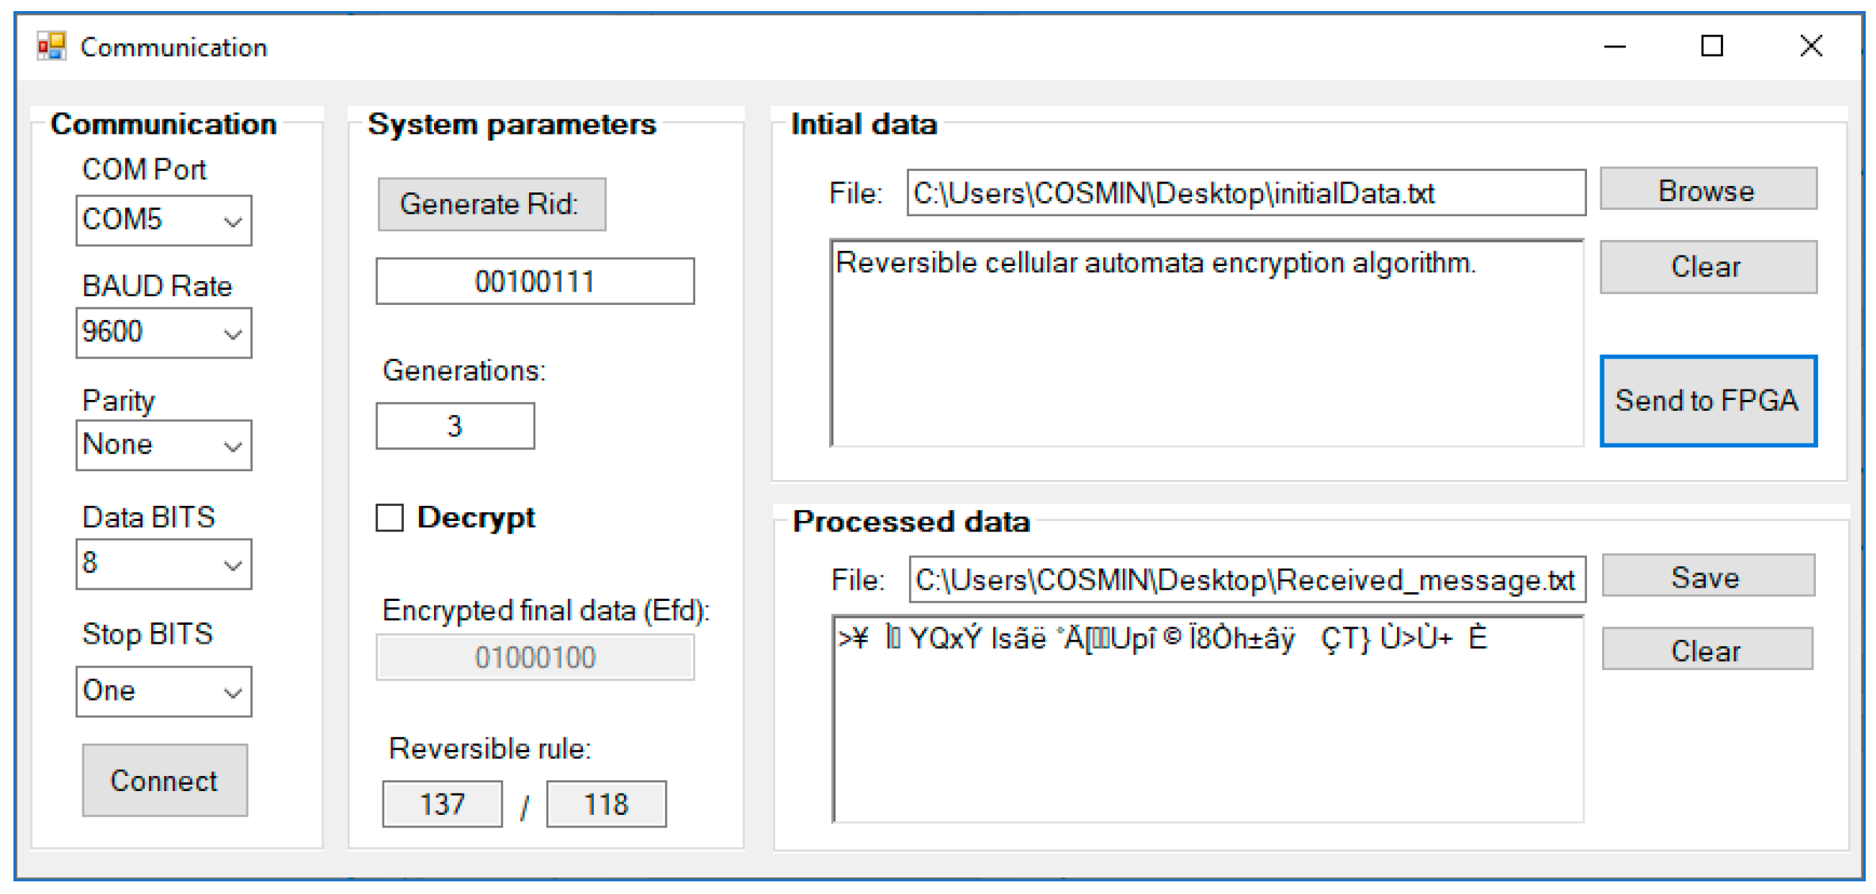Click the Communication app icon in title bar
Viewport: 1876px width, 894px height.
tap(51, 47)
